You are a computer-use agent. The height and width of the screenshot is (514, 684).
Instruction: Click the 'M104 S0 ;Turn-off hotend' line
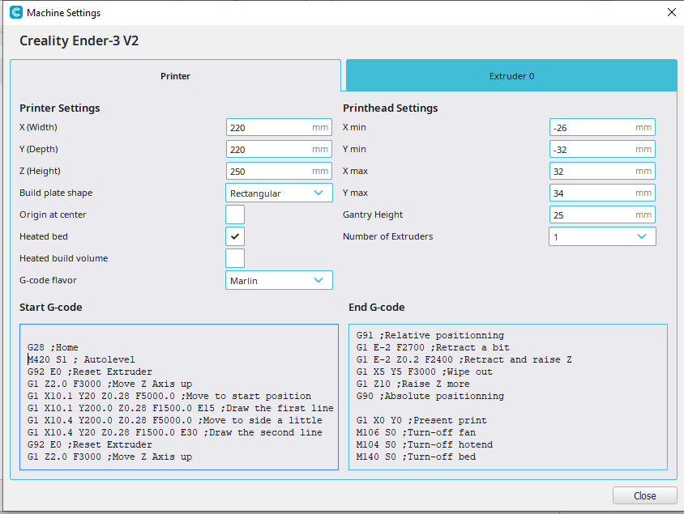tap(425, 444)
